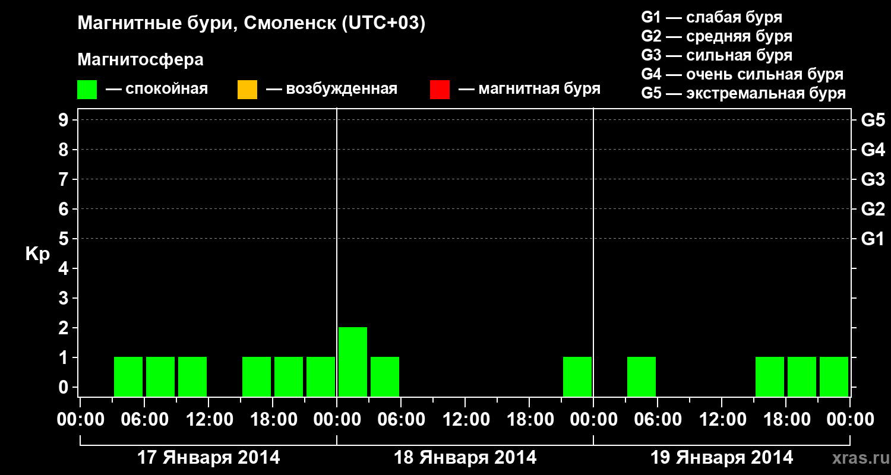891x475 pixels.
Task: Click the "00:00" label starting 18 Января
Action: coord(336,420)
